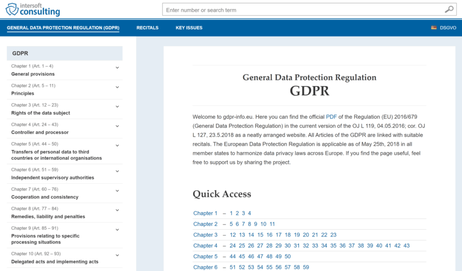Screen dimensions: 462x271
Task: Expand Chapter 1 General provisions
Action: 64,70
